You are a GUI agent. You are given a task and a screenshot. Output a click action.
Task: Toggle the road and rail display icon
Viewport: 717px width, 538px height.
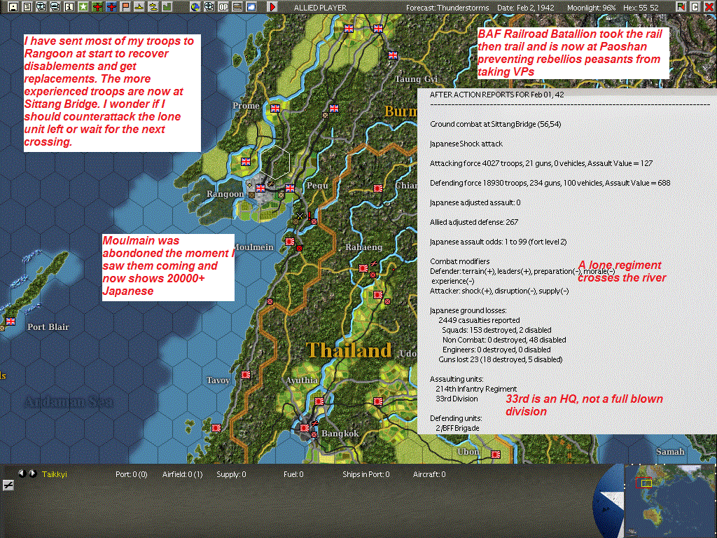coord(237,6)
